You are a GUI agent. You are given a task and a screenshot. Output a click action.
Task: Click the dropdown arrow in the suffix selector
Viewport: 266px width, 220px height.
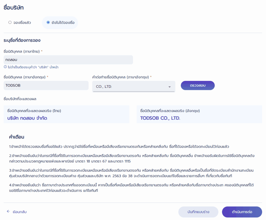tap(170, 87)
